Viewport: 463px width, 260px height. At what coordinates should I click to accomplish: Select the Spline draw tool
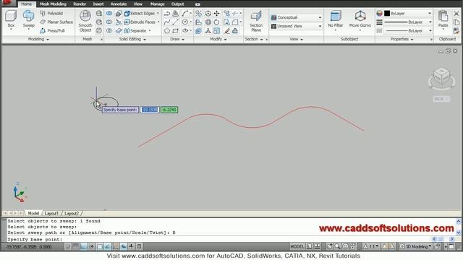pos(167,22)
